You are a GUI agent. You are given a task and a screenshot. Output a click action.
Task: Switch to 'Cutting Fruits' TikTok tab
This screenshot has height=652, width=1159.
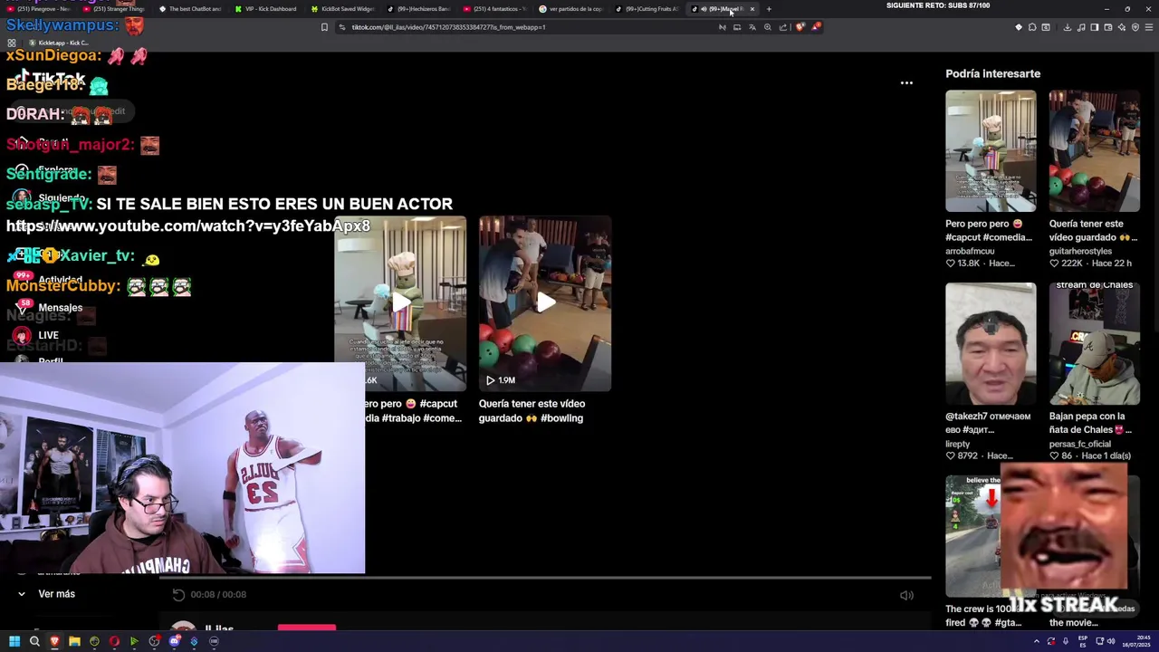click(x=646, y=9)
